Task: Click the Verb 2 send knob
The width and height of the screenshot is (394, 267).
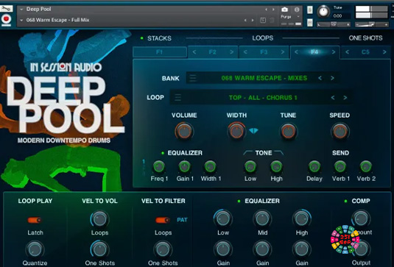Action: (365, 167)
